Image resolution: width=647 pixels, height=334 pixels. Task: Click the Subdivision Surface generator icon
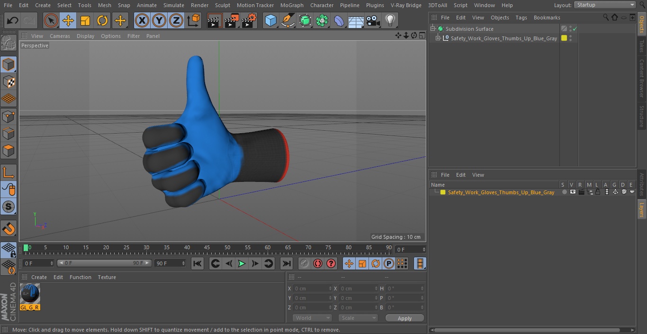(x=305, y=21)
